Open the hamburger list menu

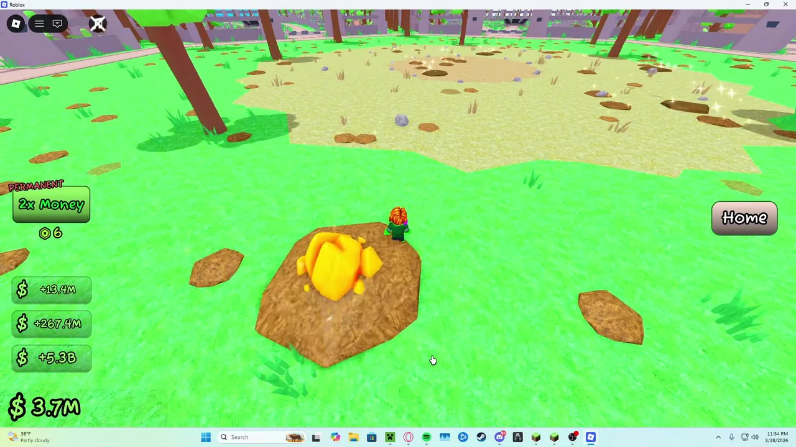(x=39, y=24)
